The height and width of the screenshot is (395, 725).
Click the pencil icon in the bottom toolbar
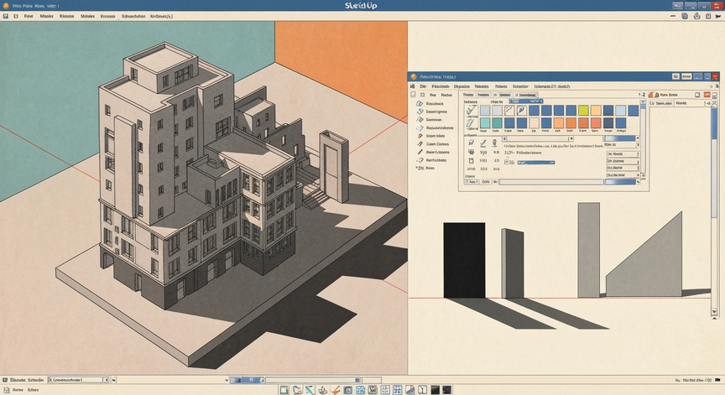click(x=310, y=390)
